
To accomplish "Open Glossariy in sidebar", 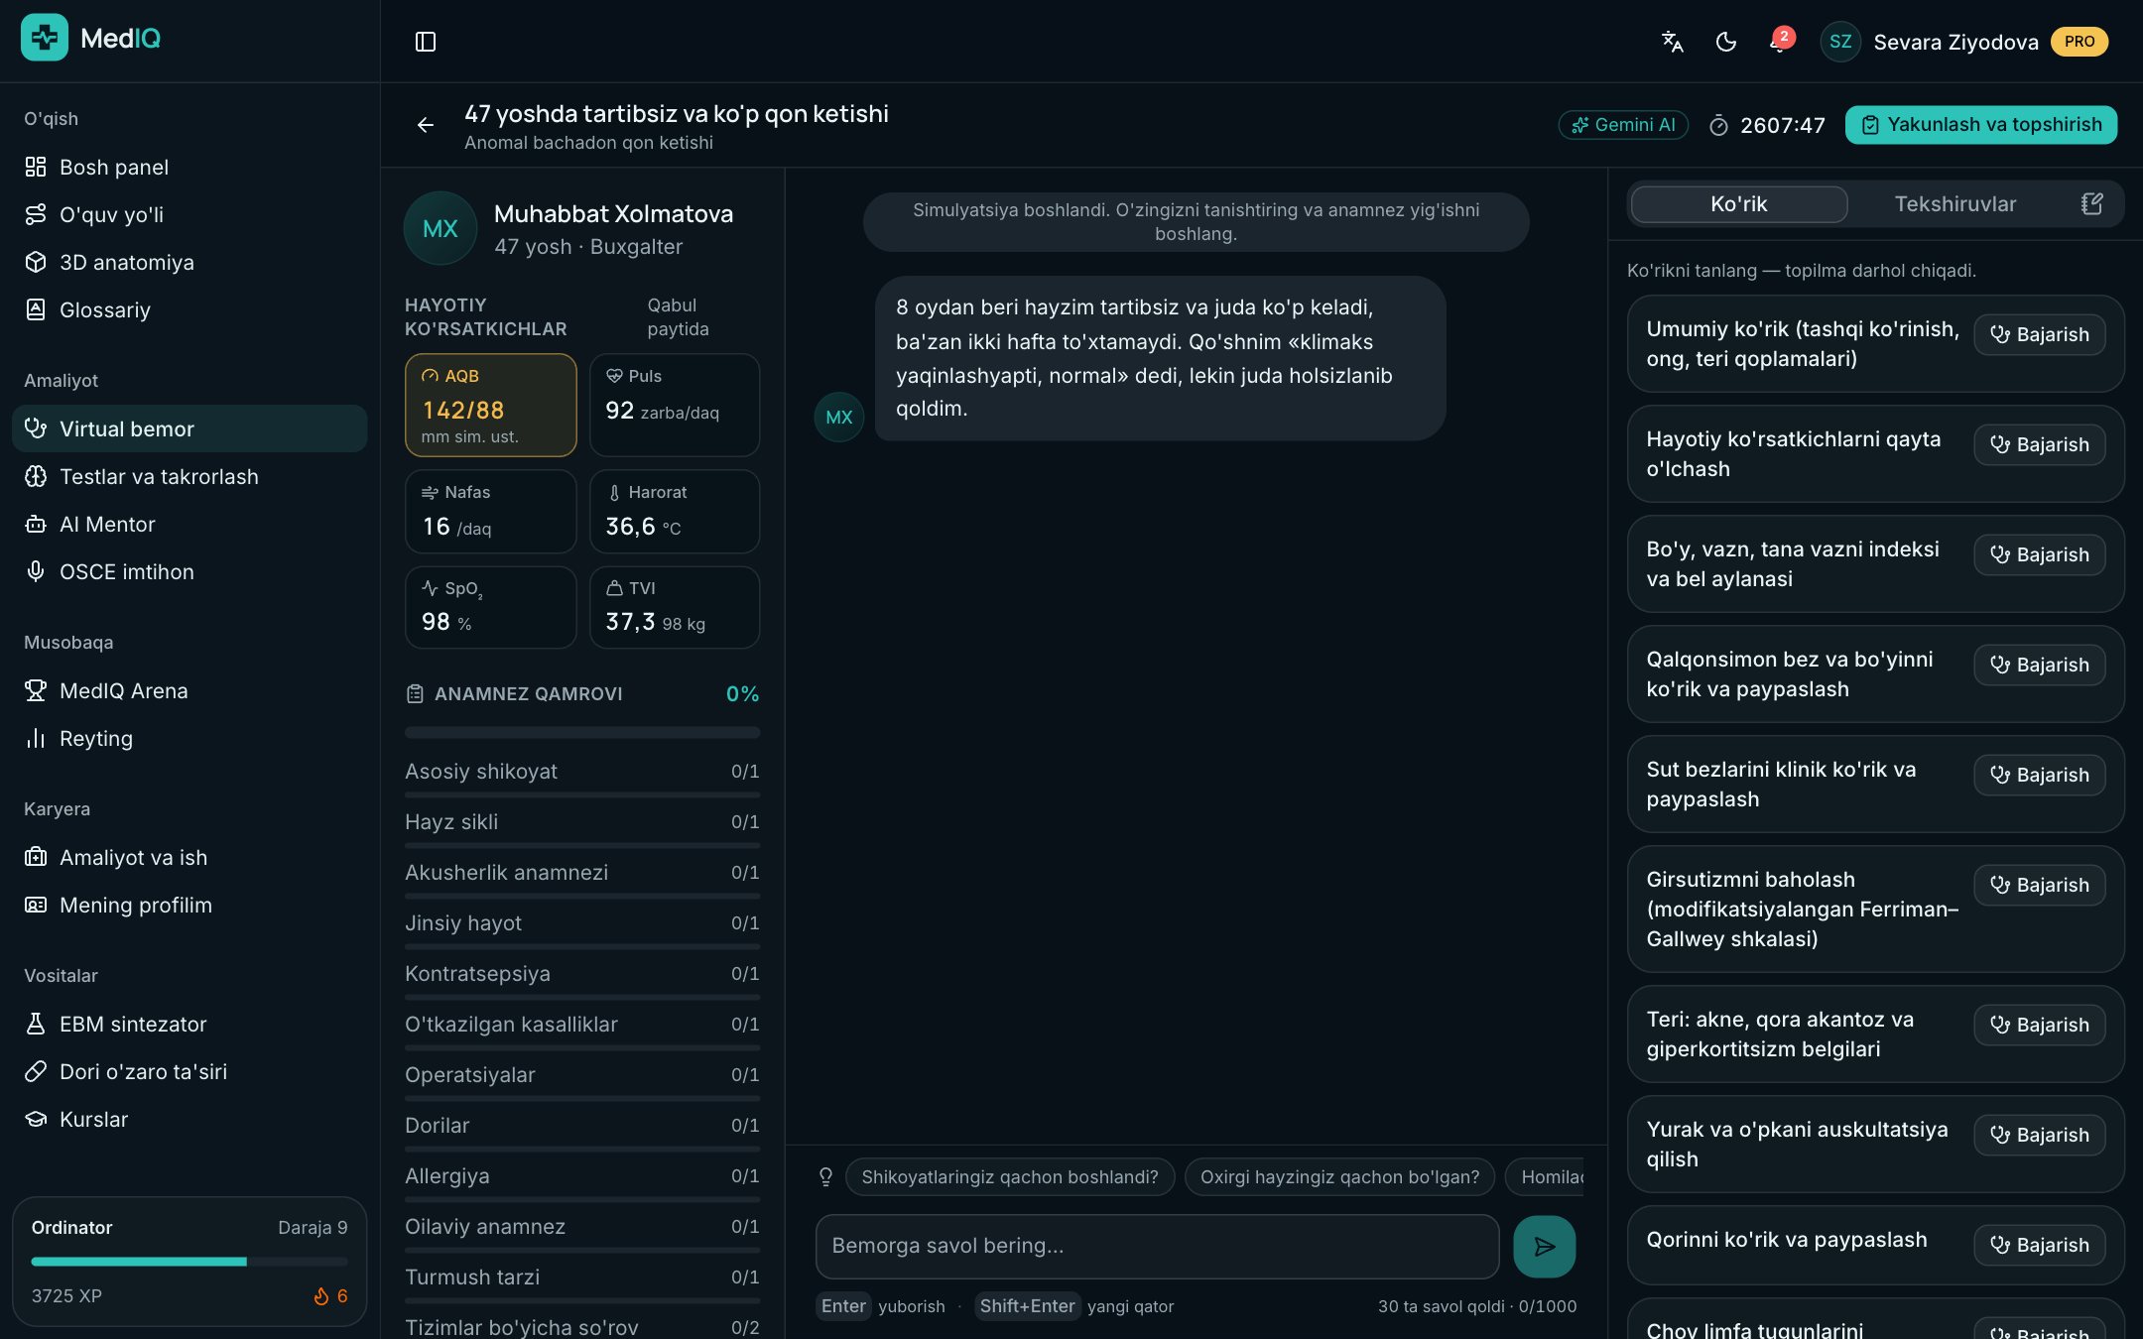I will point(189,309).
